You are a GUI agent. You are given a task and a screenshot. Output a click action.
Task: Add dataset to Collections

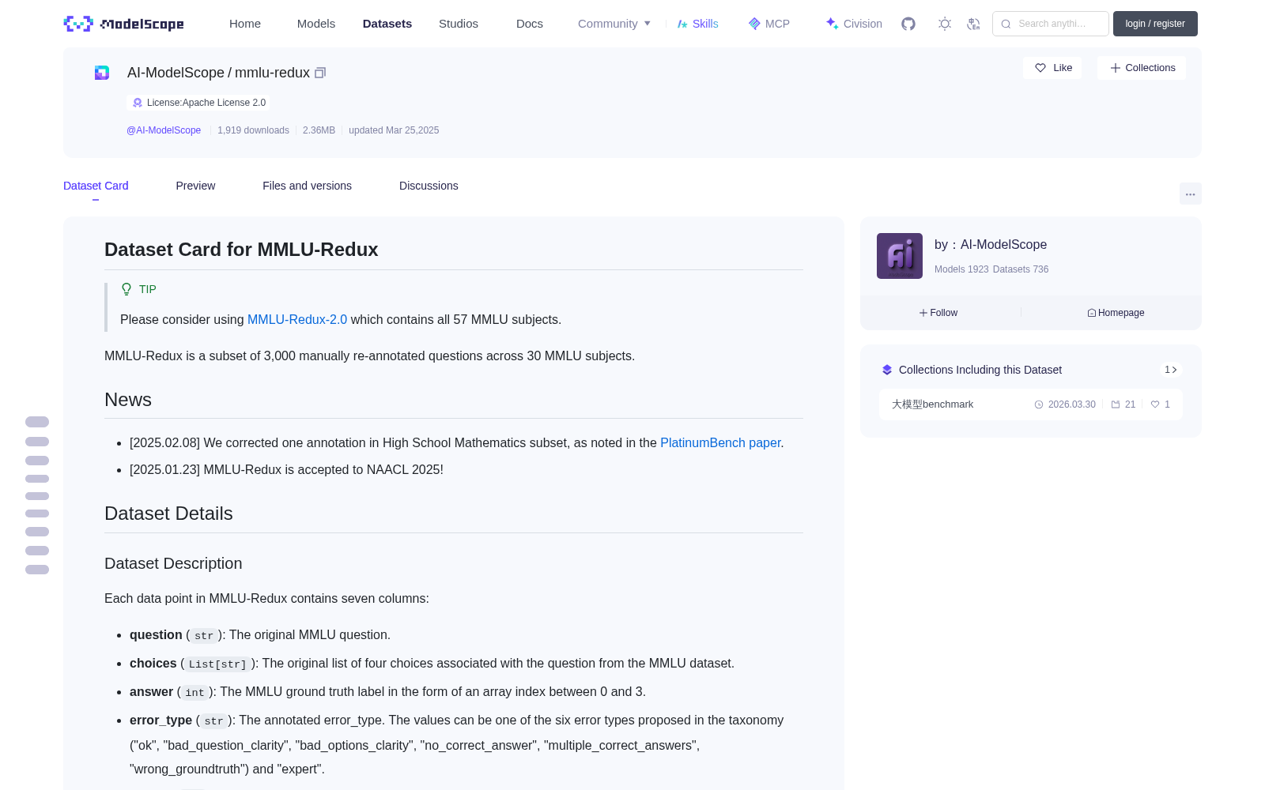1142,68
